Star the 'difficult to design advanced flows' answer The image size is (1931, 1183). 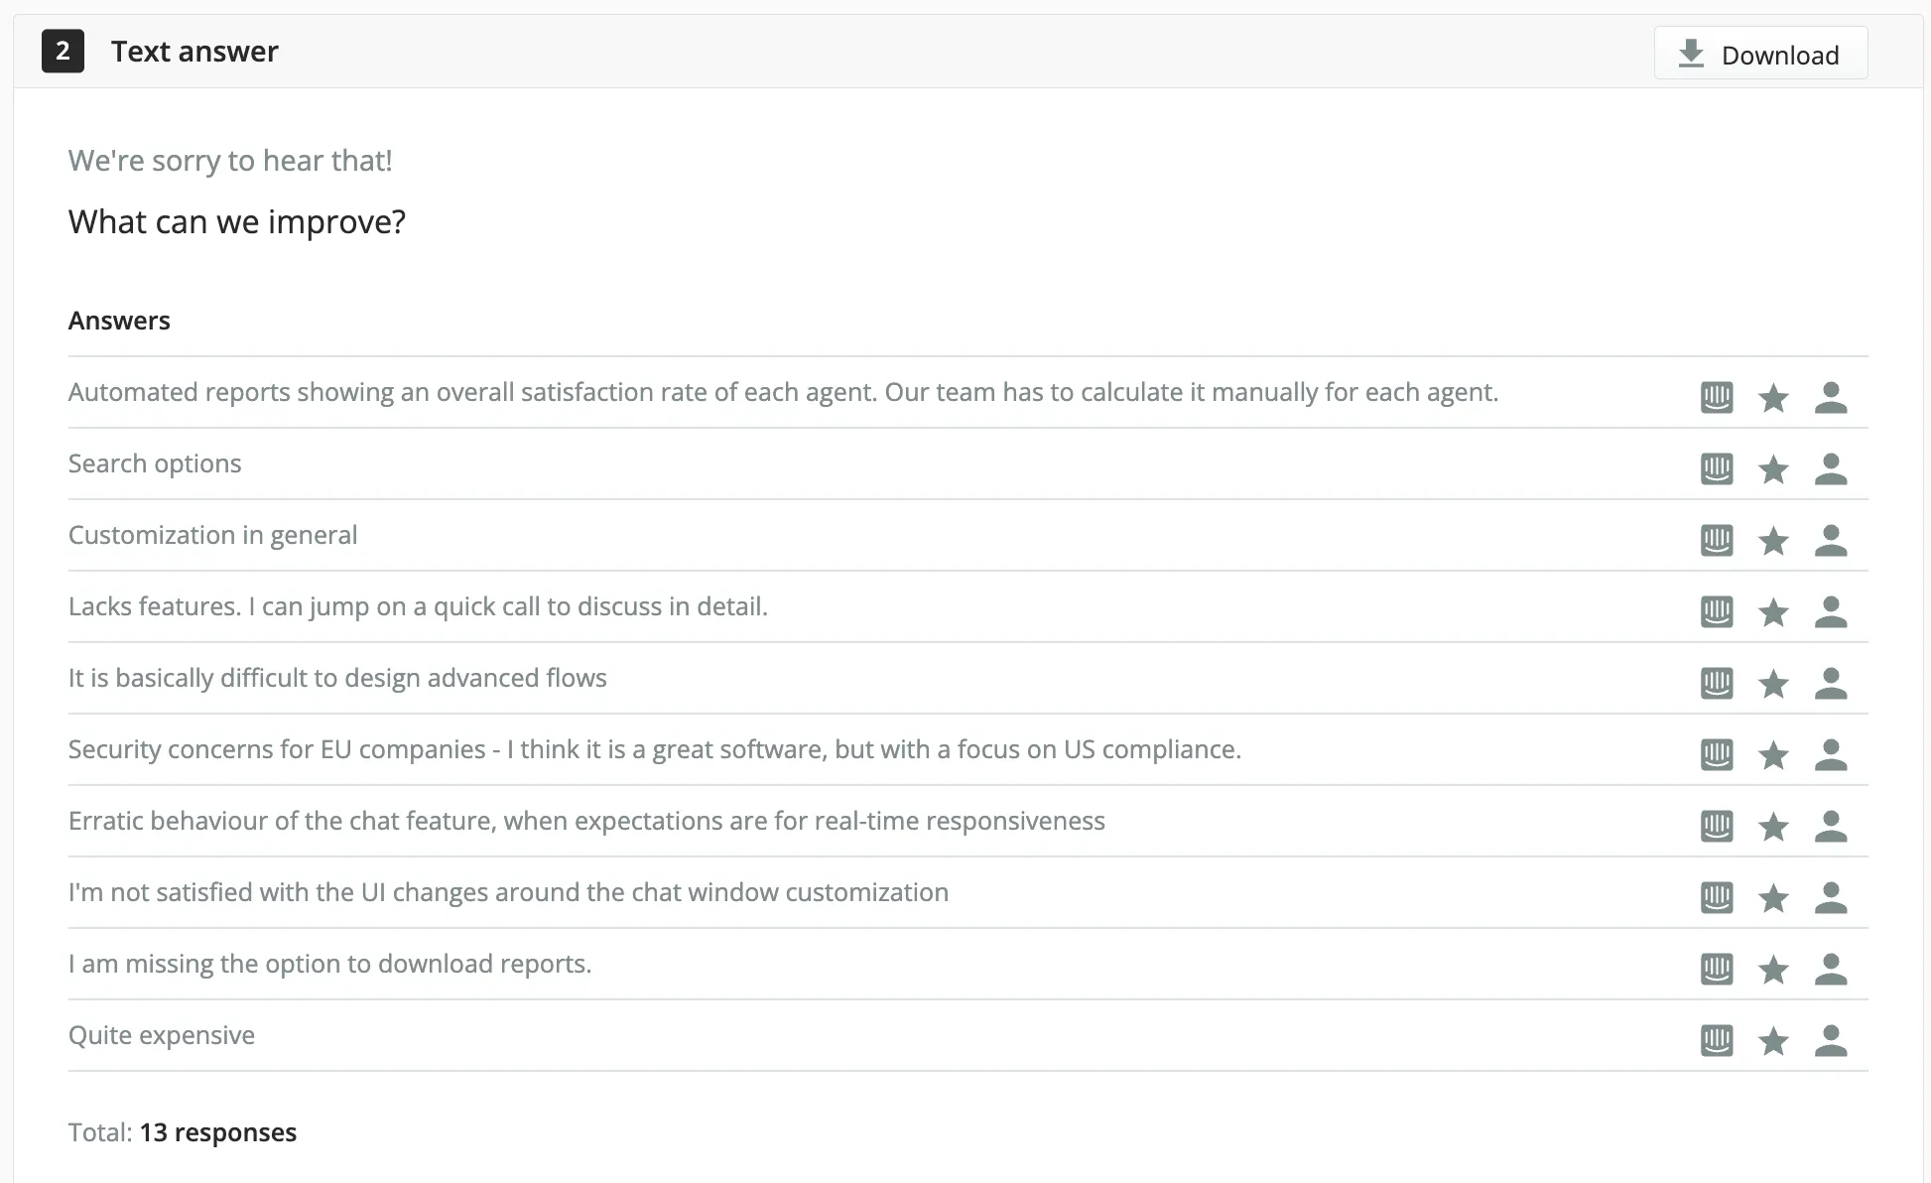[x=1773, y=683]
